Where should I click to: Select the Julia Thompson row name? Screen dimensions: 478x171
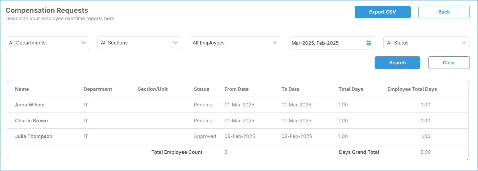click(34, 136)
